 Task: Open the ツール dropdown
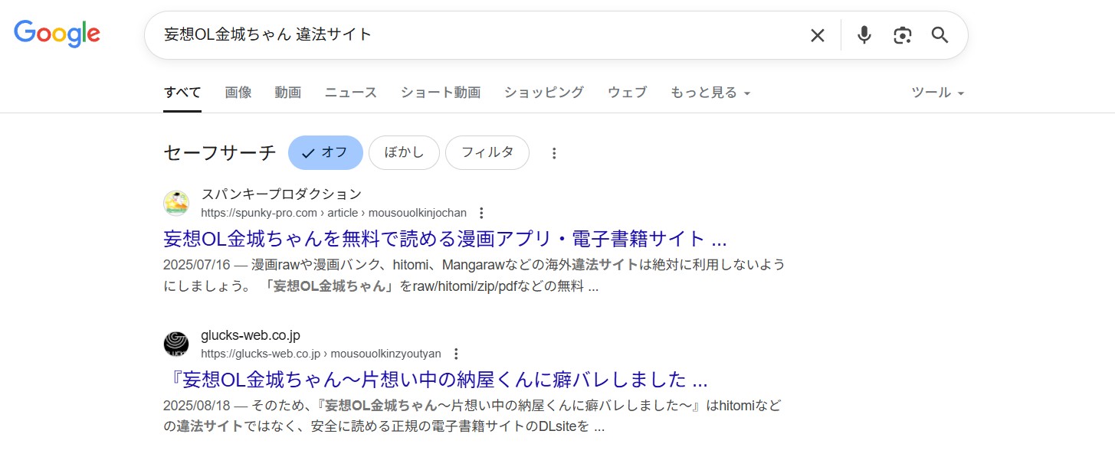[936, 92]
